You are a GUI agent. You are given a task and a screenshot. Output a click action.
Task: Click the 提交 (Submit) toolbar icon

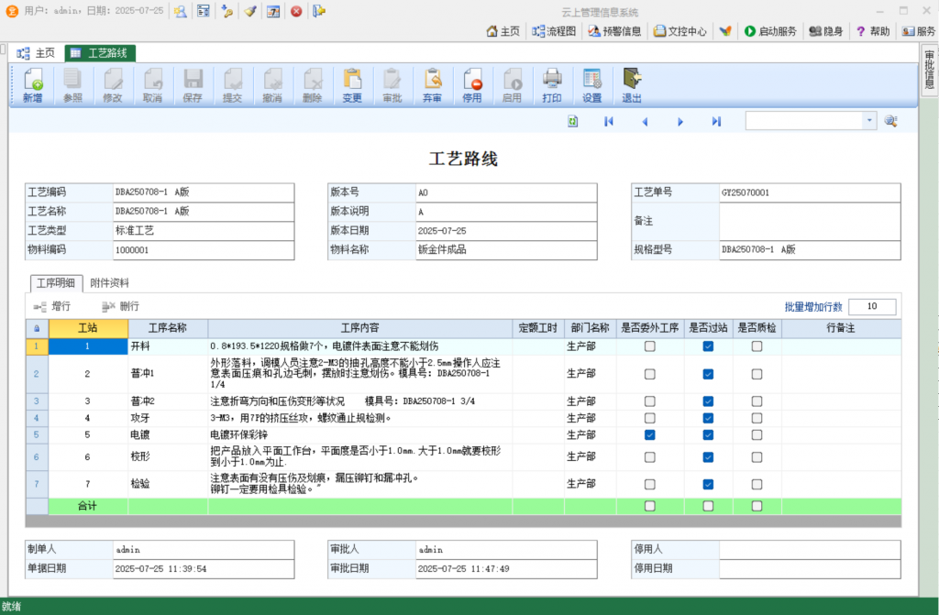tap(232, 85)
